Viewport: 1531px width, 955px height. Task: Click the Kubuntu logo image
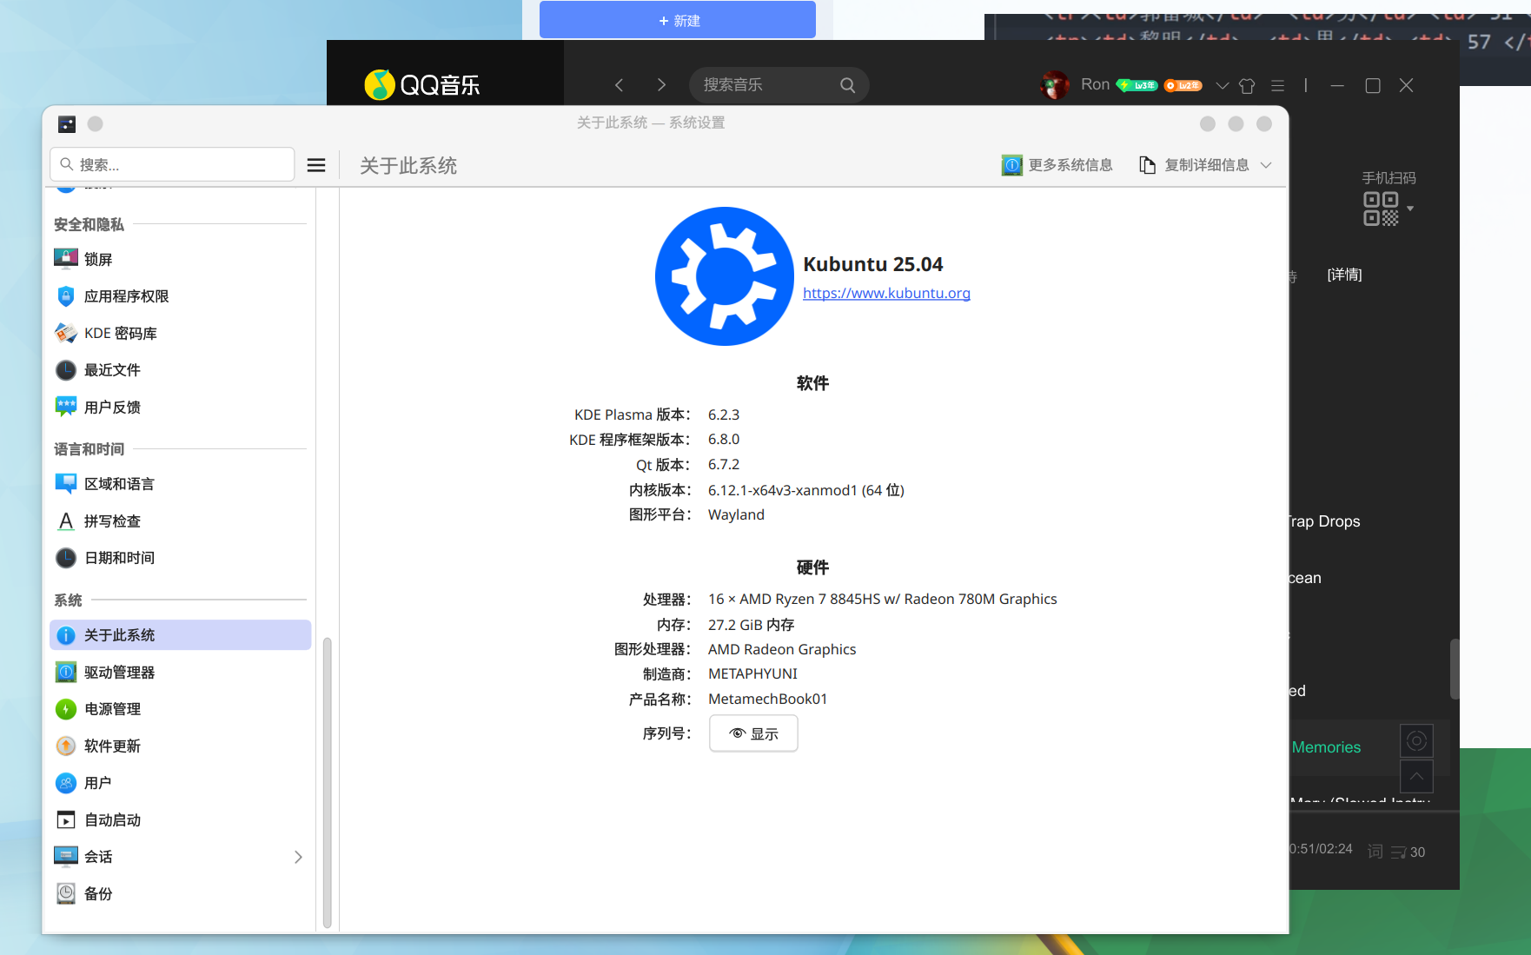(724, 276)
